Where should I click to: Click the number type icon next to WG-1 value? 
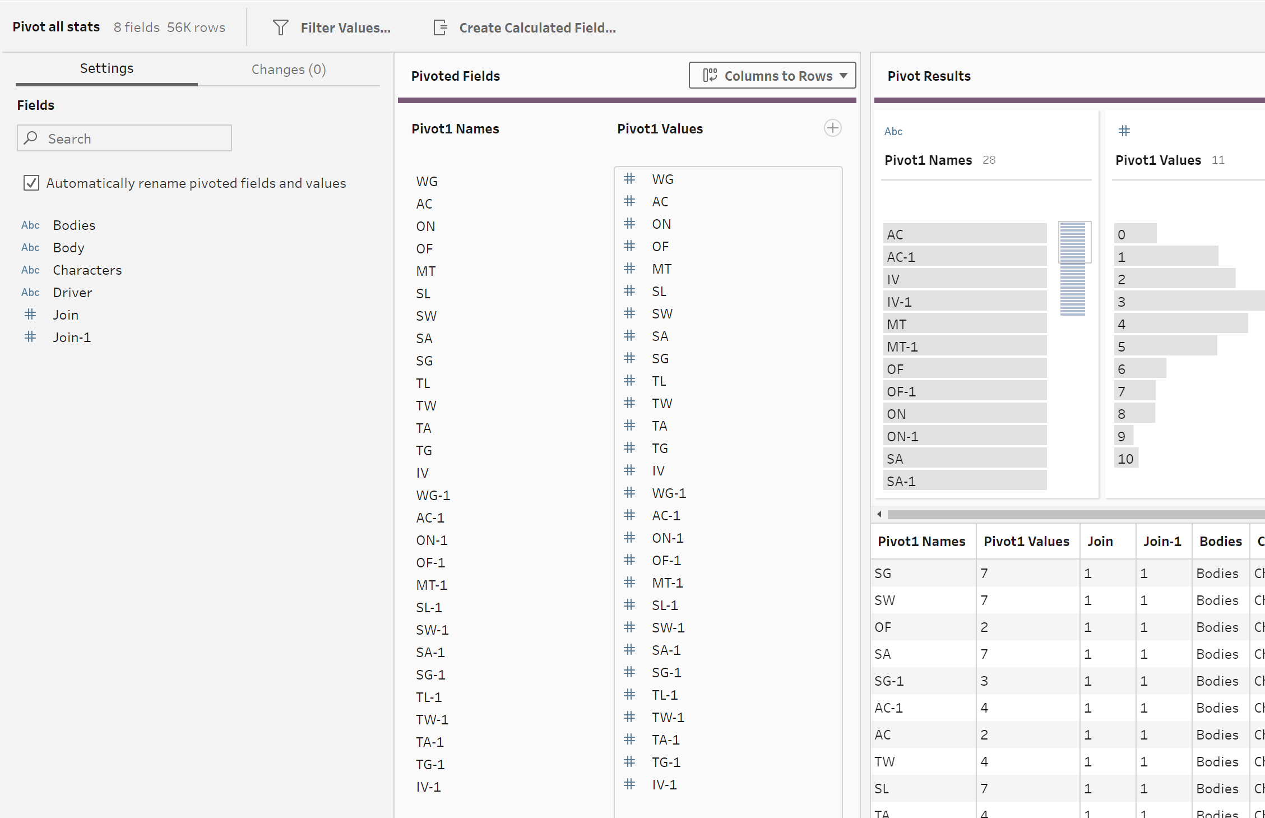(629, 493)
